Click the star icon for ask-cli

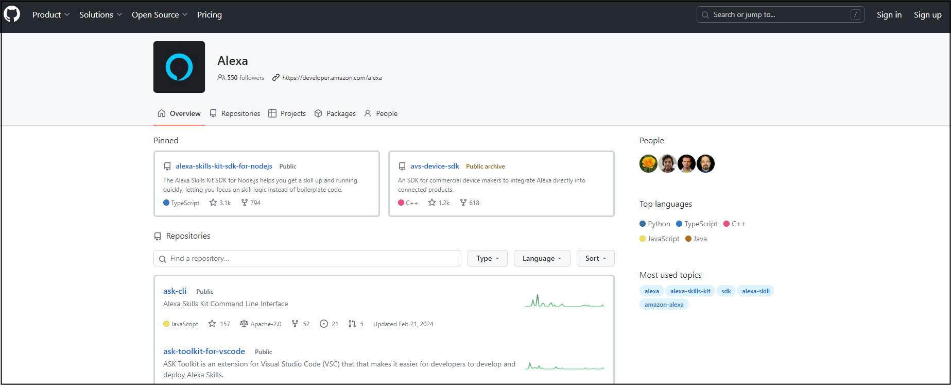(212, 324)
